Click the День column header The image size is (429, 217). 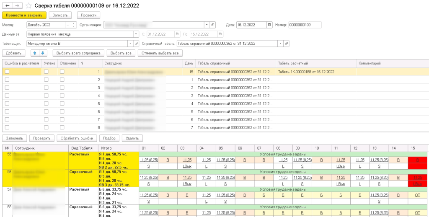click(x=189, y=63)
